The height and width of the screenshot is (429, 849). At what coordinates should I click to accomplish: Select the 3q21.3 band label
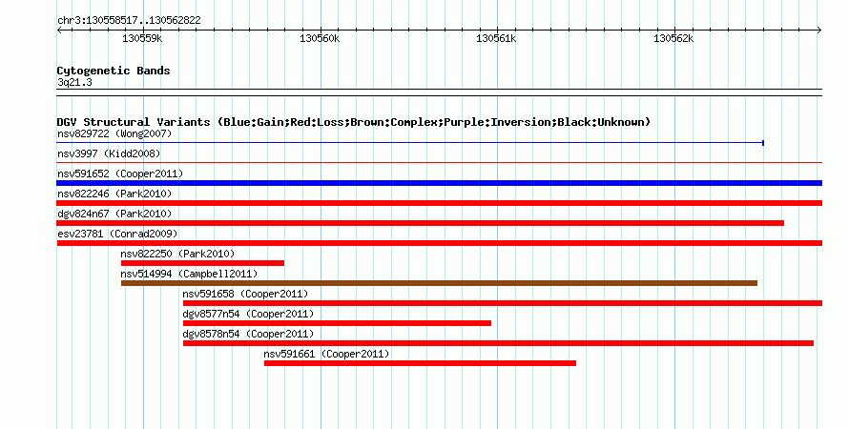pyautogui.click(x=74, y=82)
